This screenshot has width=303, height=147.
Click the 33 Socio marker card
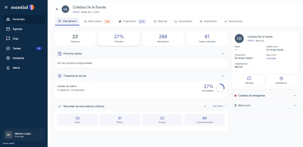[78, 120]
